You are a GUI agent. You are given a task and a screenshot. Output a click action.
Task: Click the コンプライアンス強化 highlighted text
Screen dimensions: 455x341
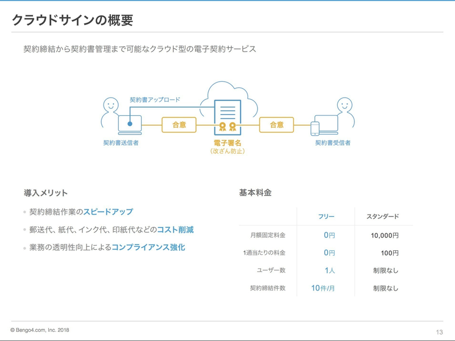click(x=148, y=247)
